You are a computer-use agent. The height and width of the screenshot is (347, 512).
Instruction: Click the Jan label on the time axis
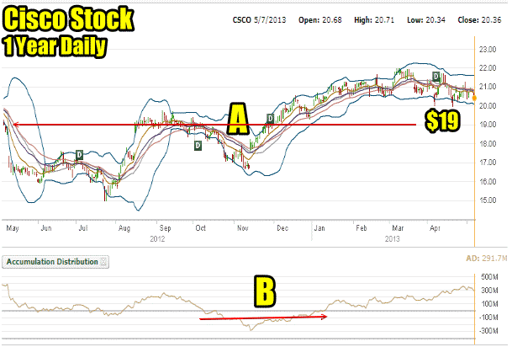click(319, 228)
